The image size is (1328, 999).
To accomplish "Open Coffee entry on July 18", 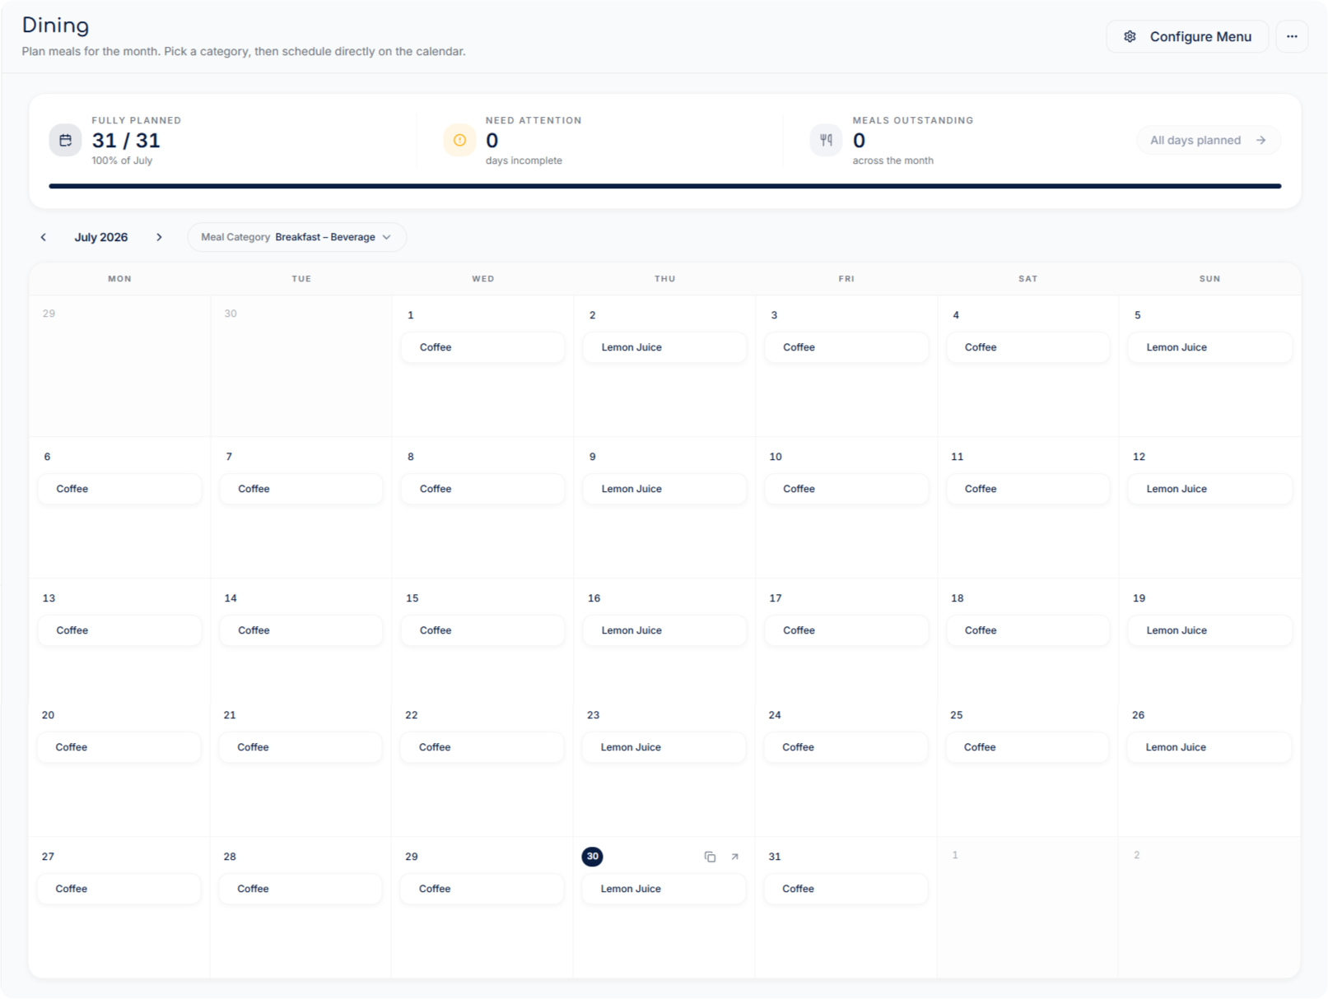I will tap(1028, 630).
